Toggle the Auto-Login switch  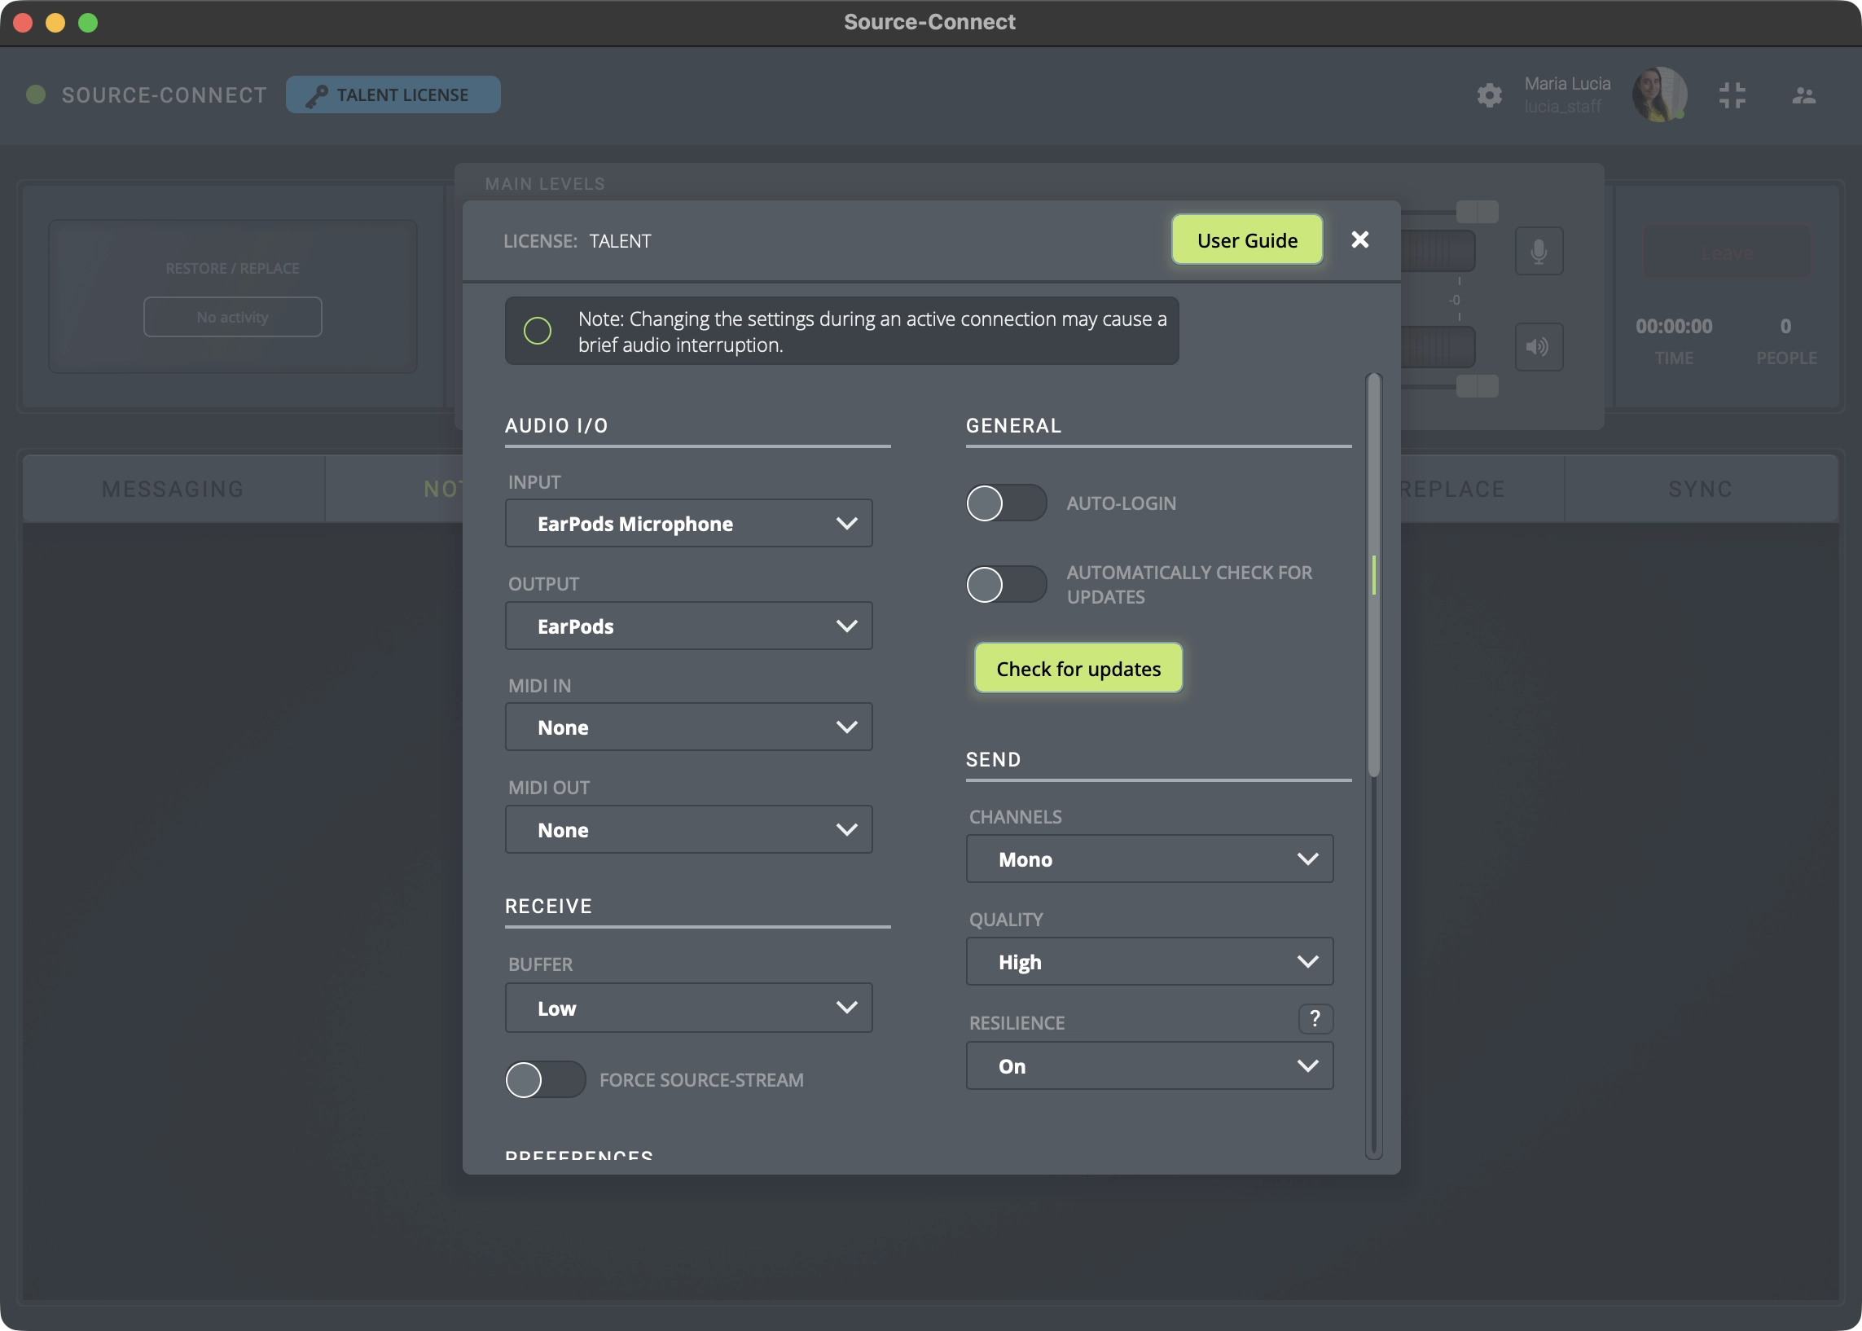[x=1006, y=503]
